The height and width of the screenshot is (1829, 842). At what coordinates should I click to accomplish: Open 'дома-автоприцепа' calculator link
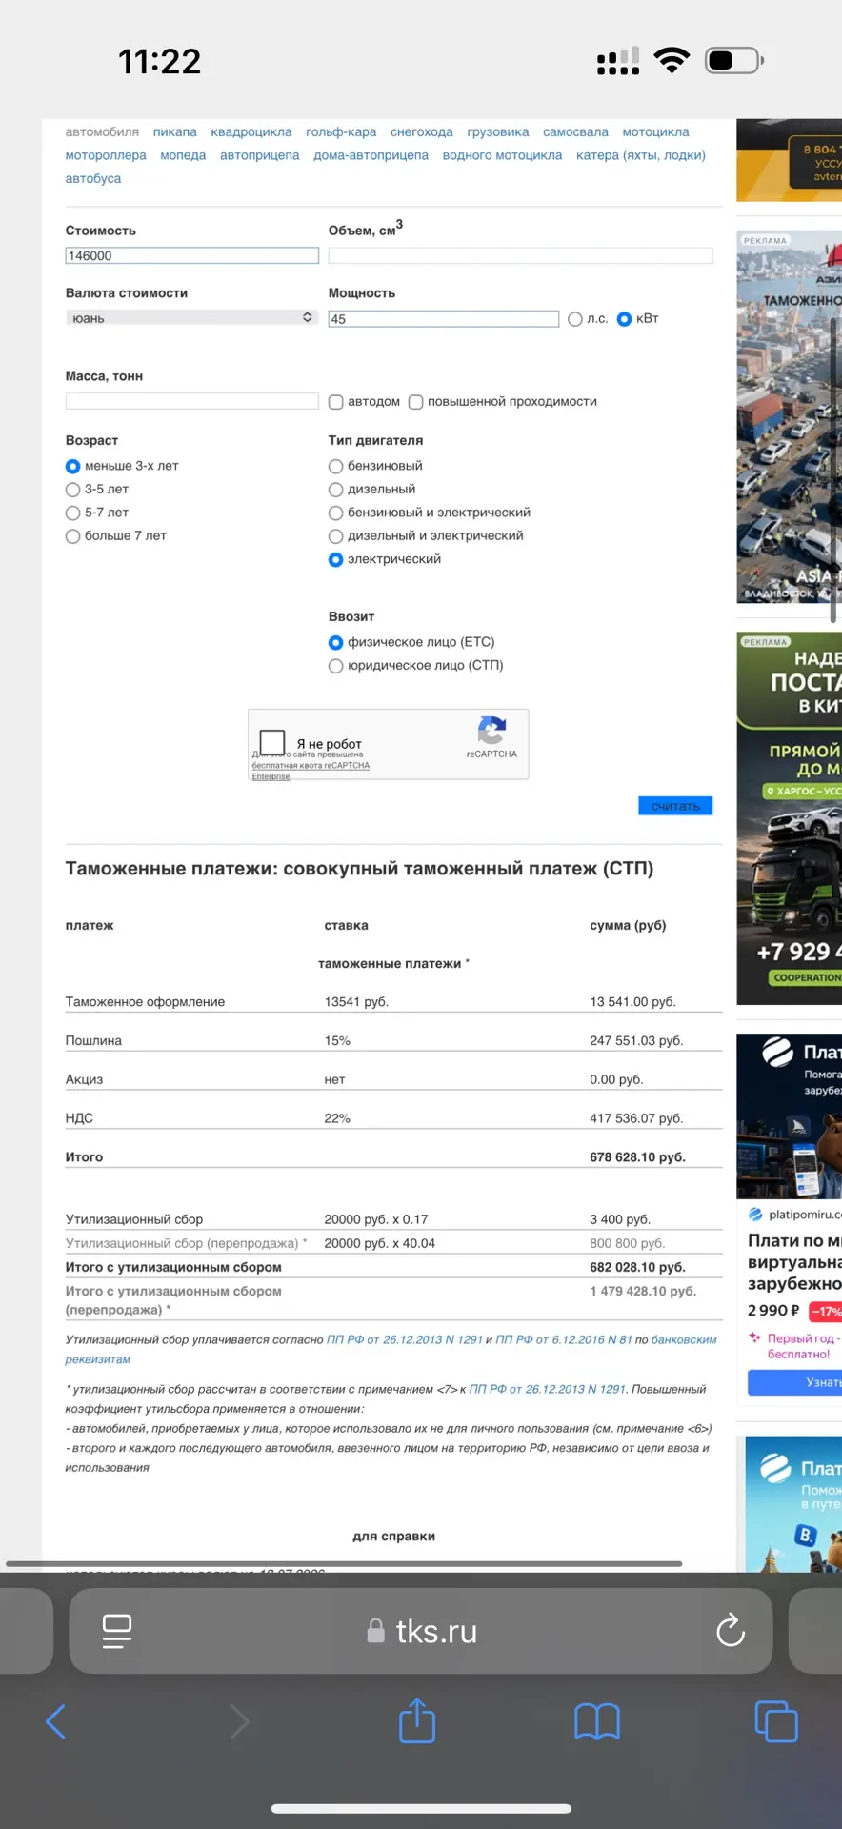pos(371,155)
